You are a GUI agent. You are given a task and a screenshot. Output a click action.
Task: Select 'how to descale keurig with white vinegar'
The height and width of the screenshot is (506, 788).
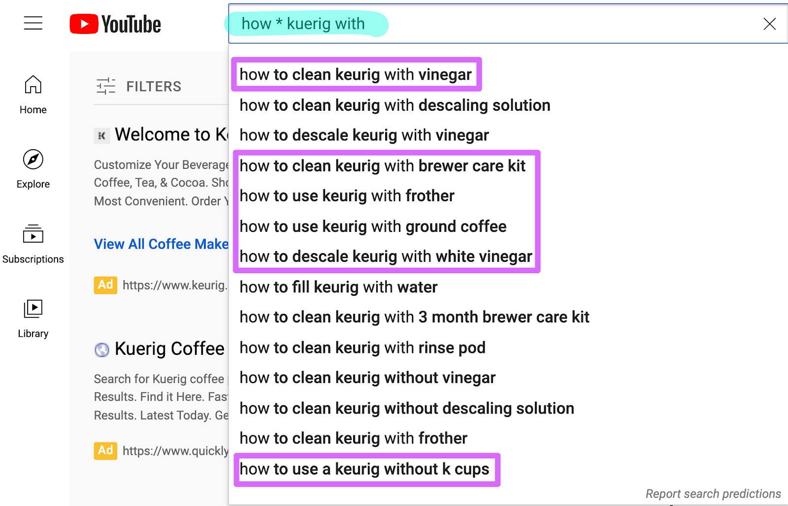pos(386,256)
